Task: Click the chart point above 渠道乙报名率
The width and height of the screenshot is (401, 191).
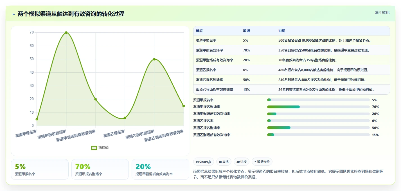Action: pos(125,118)
